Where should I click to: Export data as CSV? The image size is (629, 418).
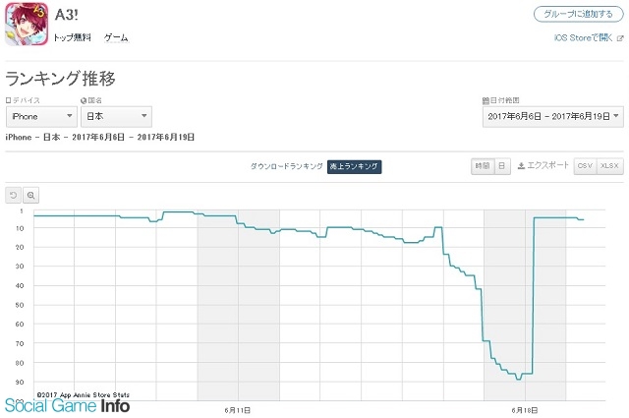click(585, 166)
